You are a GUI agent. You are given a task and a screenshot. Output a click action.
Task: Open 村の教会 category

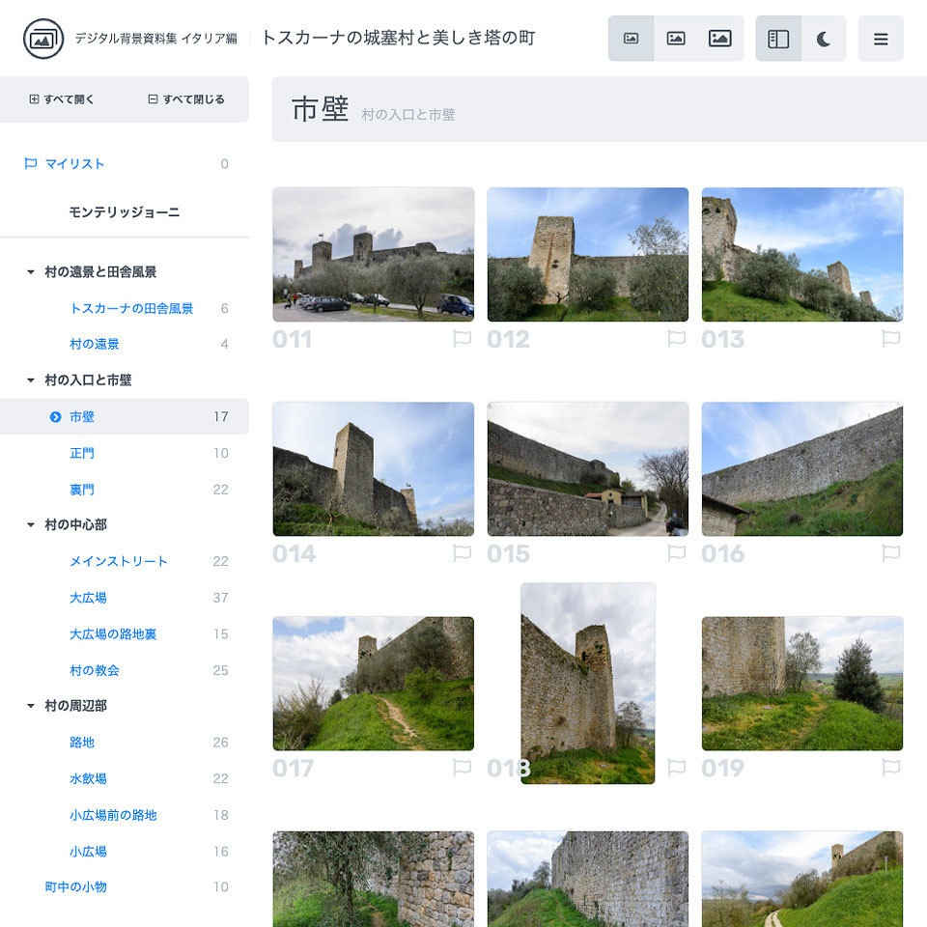click(x=94, y=670)
